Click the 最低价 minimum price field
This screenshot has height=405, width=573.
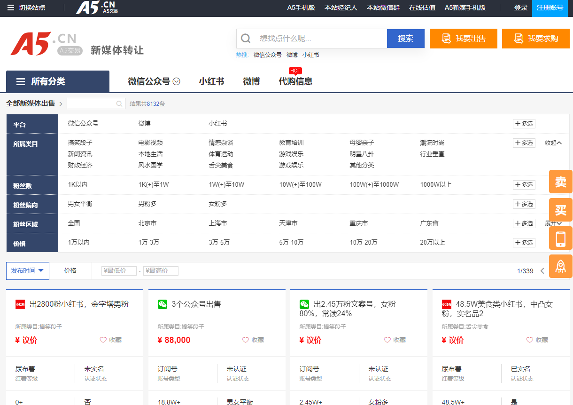point(119,271)
